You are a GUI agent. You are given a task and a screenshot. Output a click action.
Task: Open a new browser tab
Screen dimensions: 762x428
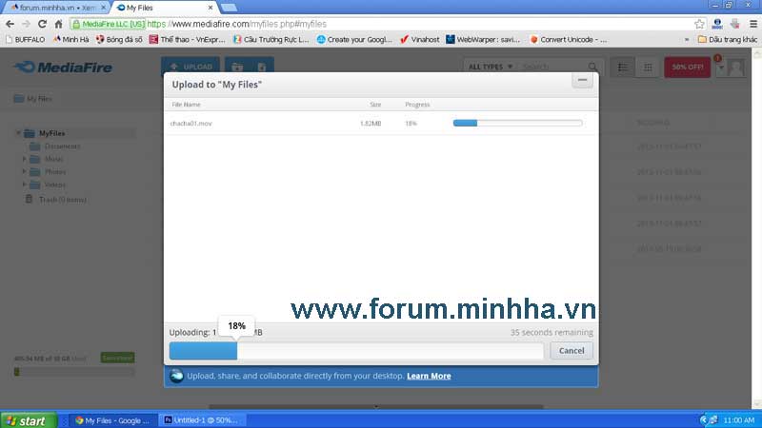coord(229,8)
